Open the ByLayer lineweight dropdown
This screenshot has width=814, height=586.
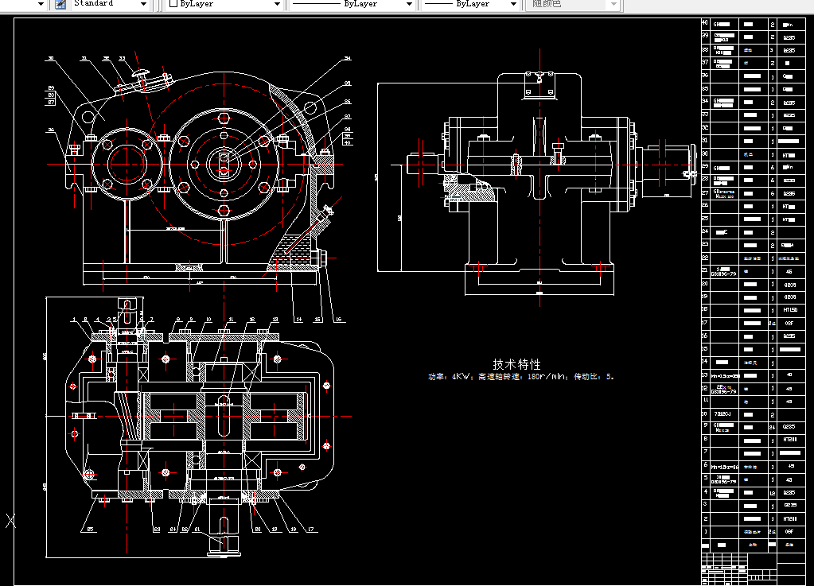pyautogui.click(x=513, y=4)
